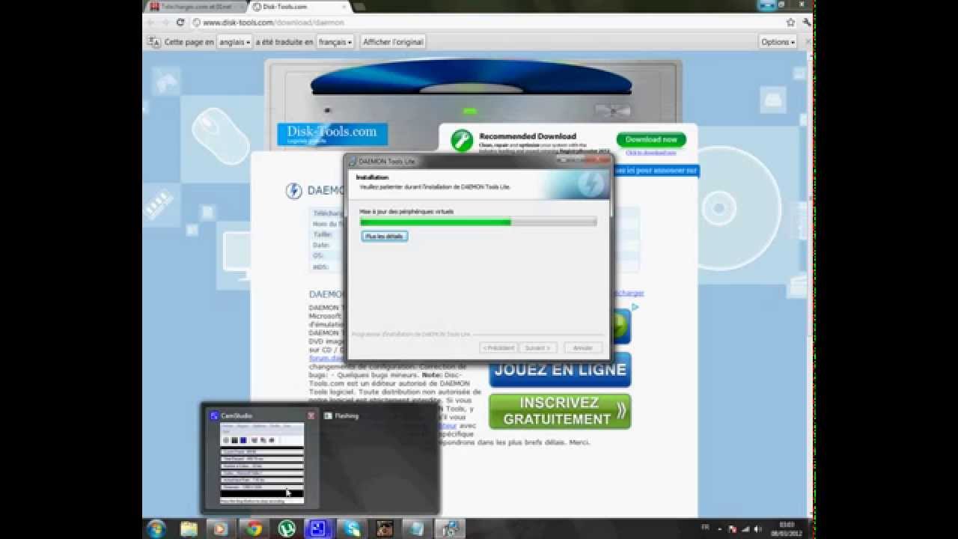The width and height of the screenshot is (958, 539).
Task: Click the AdChoices icon on the ad
Action: (635, 307)
